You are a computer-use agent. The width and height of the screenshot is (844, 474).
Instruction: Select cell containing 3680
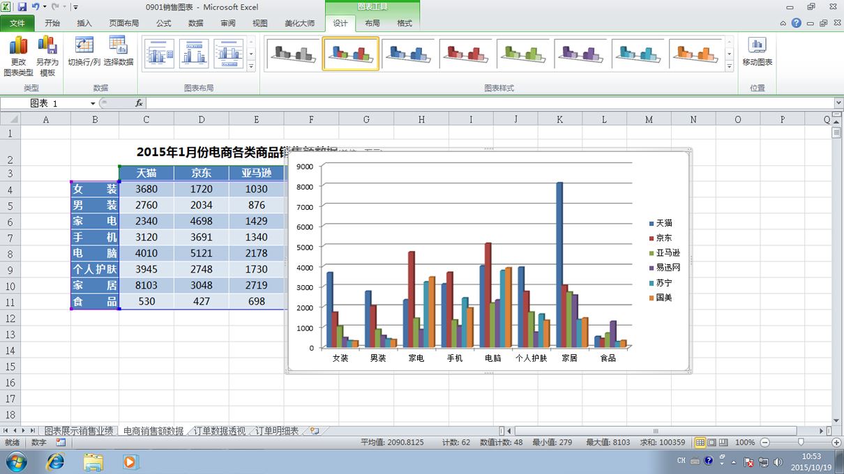[146, 189]
